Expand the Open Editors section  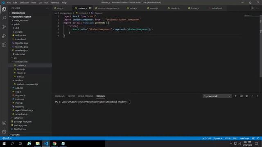(18, 13)
